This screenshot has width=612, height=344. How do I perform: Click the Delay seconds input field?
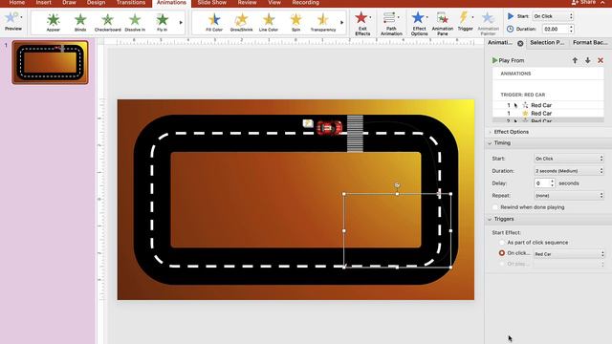tap(542, 183)
